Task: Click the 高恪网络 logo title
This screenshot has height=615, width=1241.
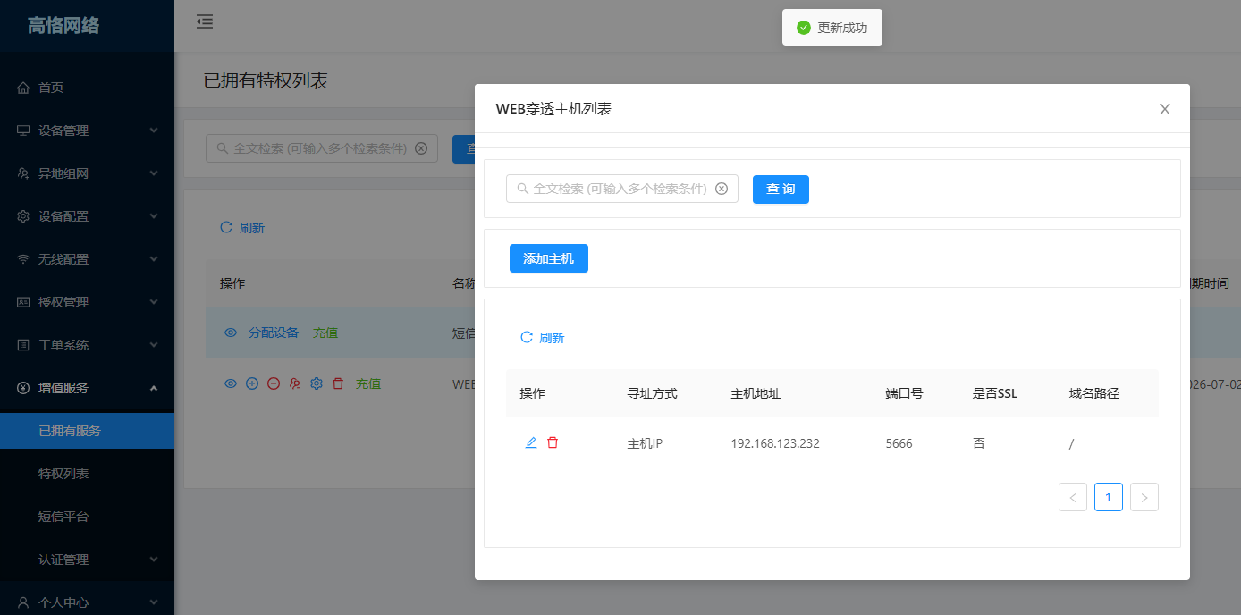Action: (x=63, y=25)
